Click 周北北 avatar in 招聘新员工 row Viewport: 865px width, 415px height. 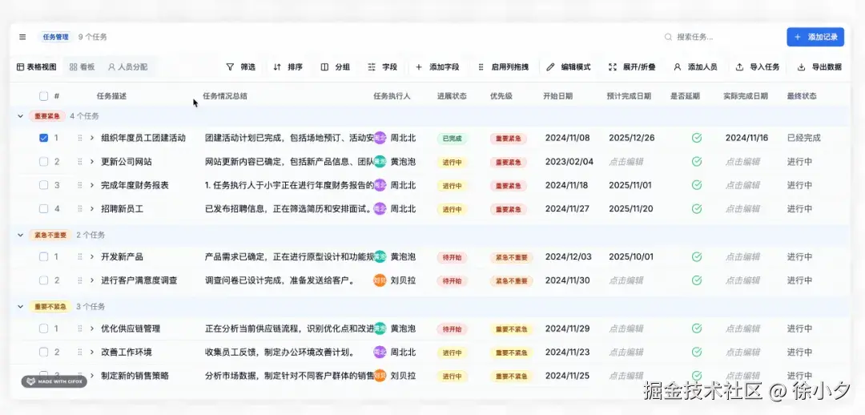coord(380,208)
